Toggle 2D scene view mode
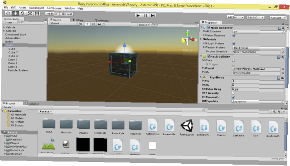 pyautogui.click(x=80, y=24)
